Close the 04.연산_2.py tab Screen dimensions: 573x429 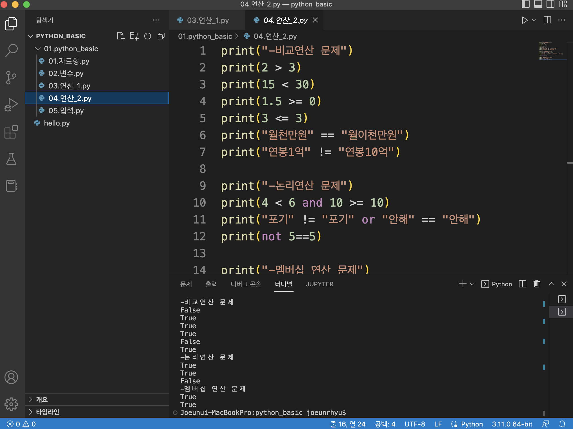(x=316, y=20)
